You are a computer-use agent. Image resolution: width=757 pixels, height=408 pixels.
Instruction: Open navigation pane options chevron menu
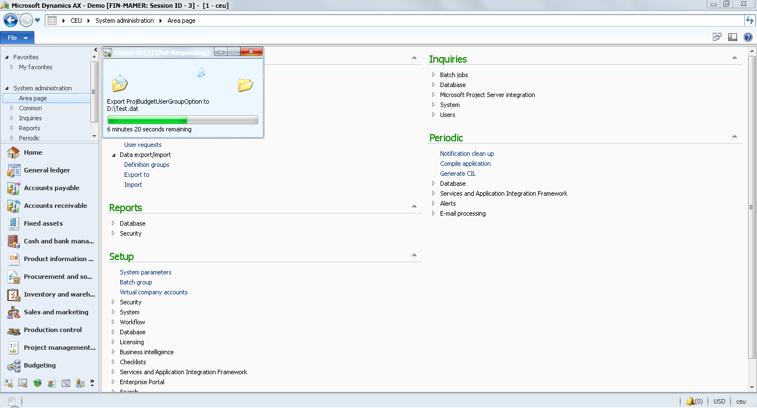(x=92, y=383)
